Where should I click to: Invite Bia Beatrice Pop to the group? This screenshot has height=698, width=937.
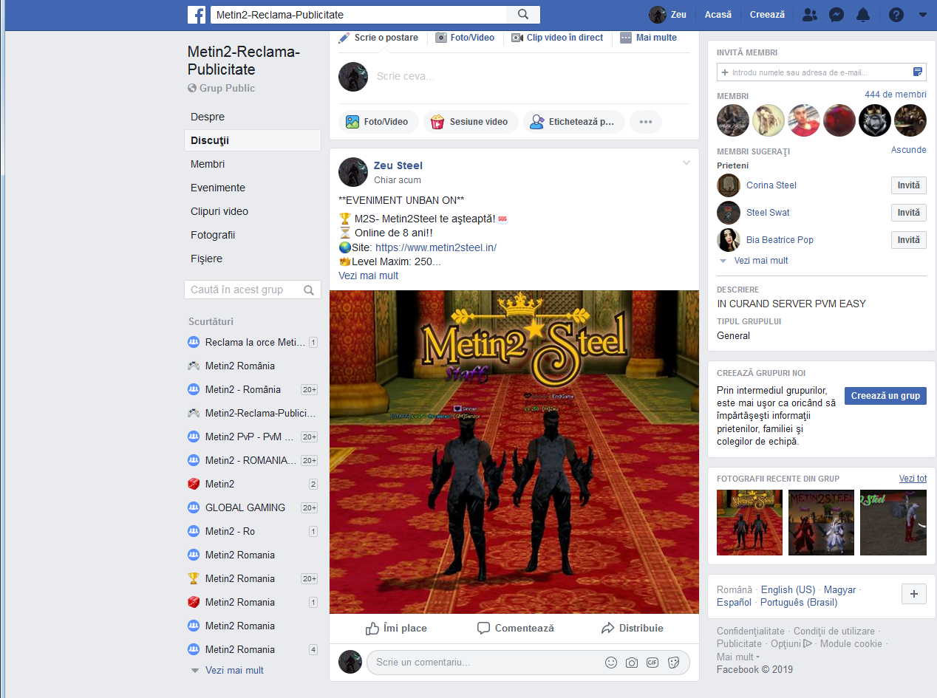tap(909, 240)
